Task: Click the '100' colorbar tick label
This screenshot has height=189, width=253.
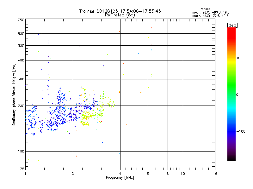Action: pos(239,58)
